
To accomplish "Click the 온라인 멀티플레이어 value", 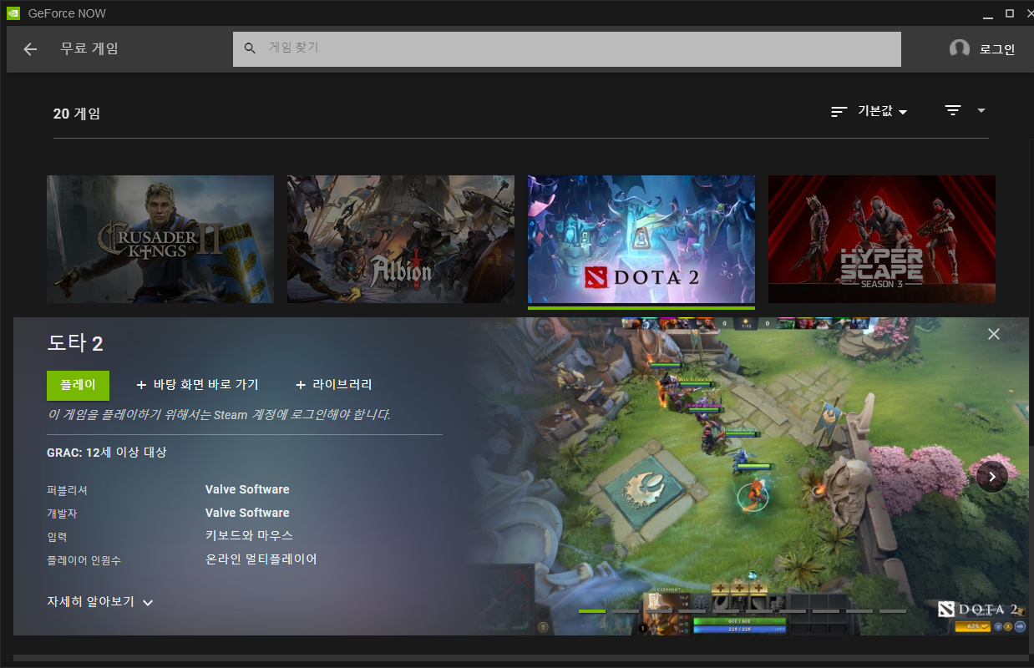I will (x=261, y=559).
